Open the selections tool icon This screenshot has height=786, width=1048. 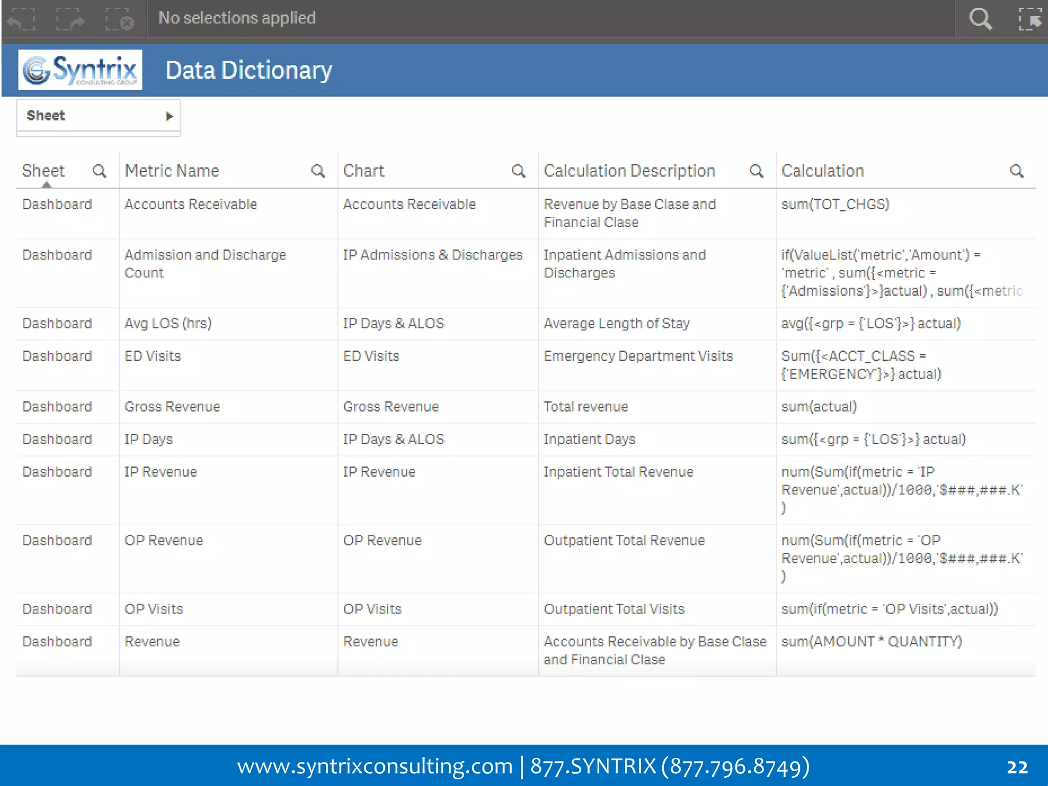1030,19
